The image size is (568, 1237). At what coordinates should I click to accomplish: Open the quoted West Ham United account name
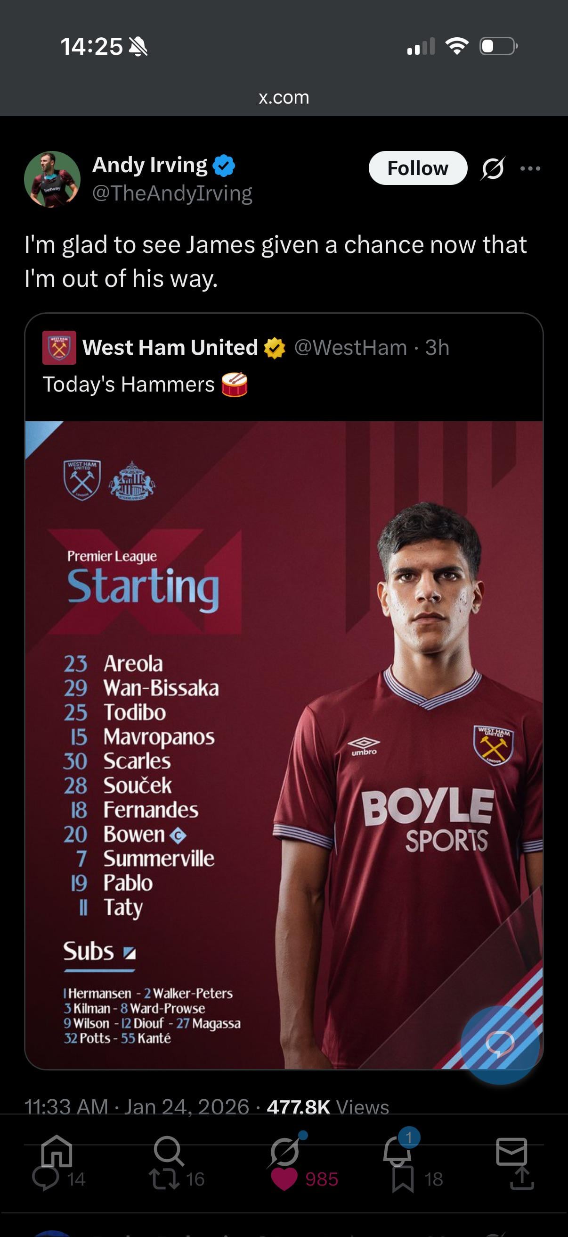[170, 347]
